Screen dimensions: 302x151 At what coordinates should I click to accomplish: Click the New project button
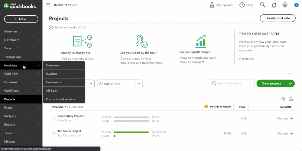(271, 83)
